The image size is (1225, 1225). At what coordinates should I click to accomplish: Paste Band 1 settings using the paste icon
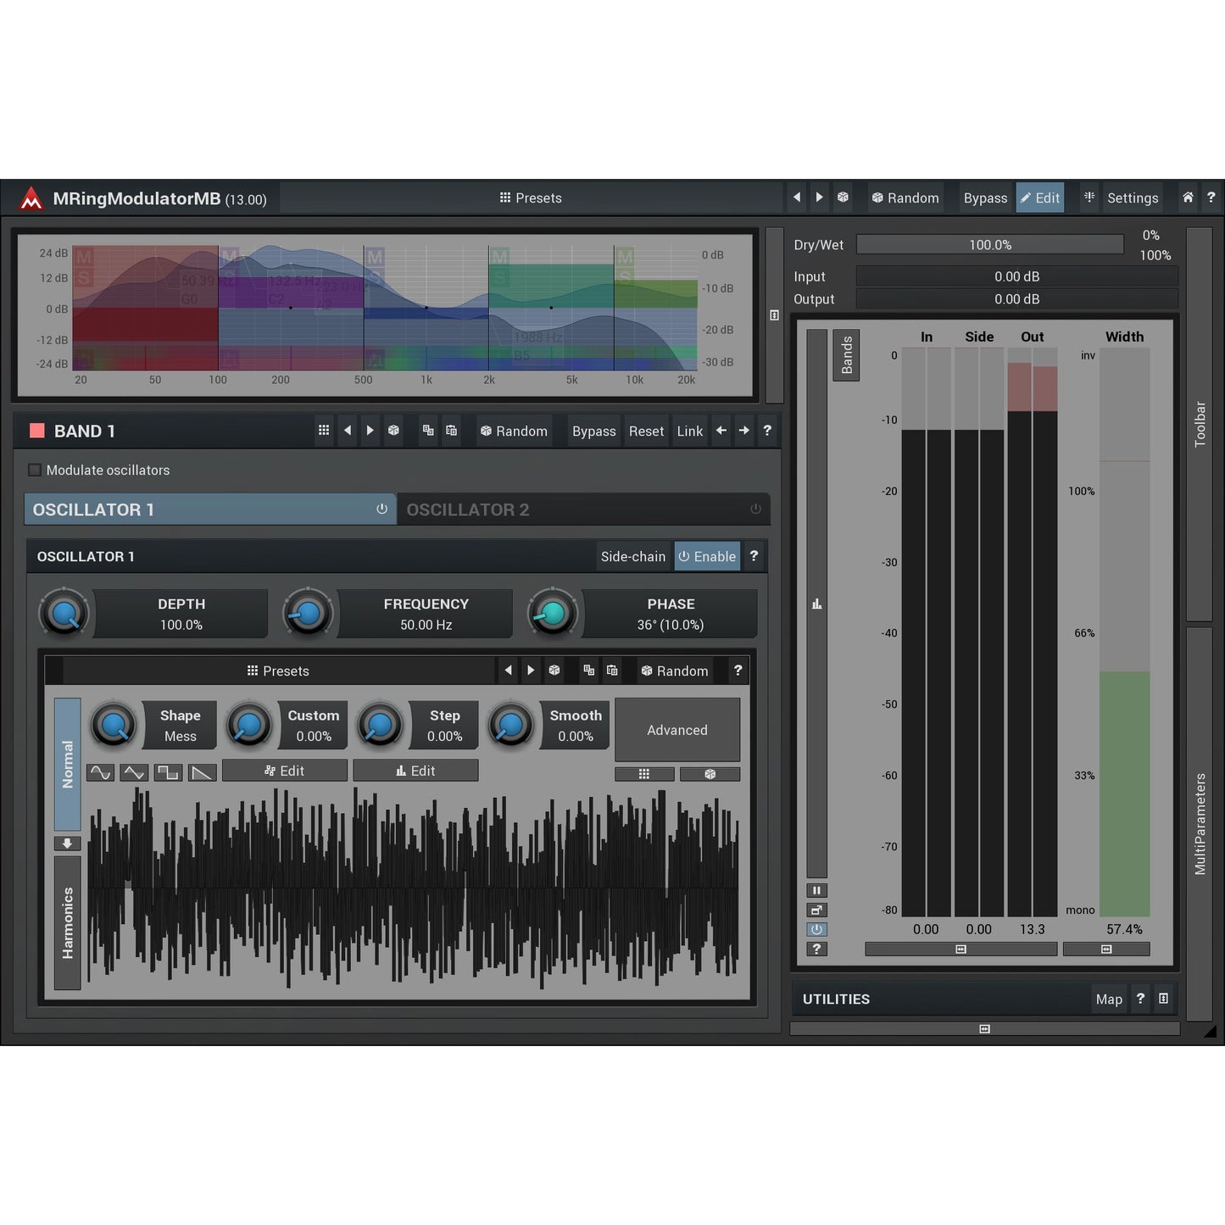coord(451,431)
